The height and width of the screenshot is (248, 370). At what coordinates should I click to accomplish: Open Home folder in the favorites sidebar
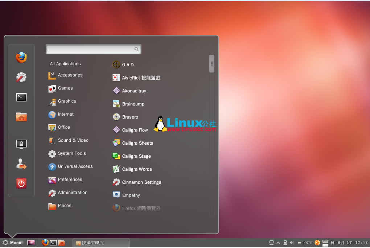click(x=21, y=116)
